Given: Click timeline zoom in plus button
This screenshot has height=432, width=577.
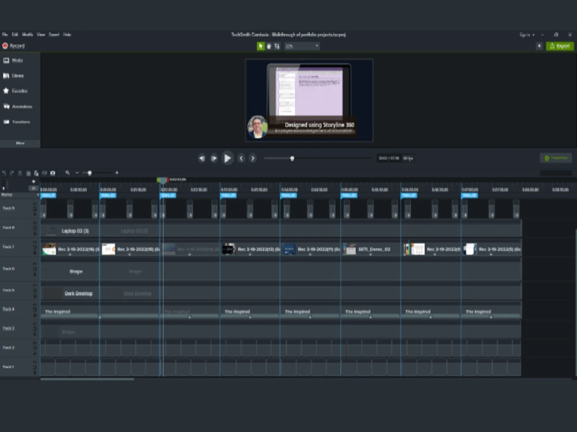Looking at the screenshot, I should 117,173.
